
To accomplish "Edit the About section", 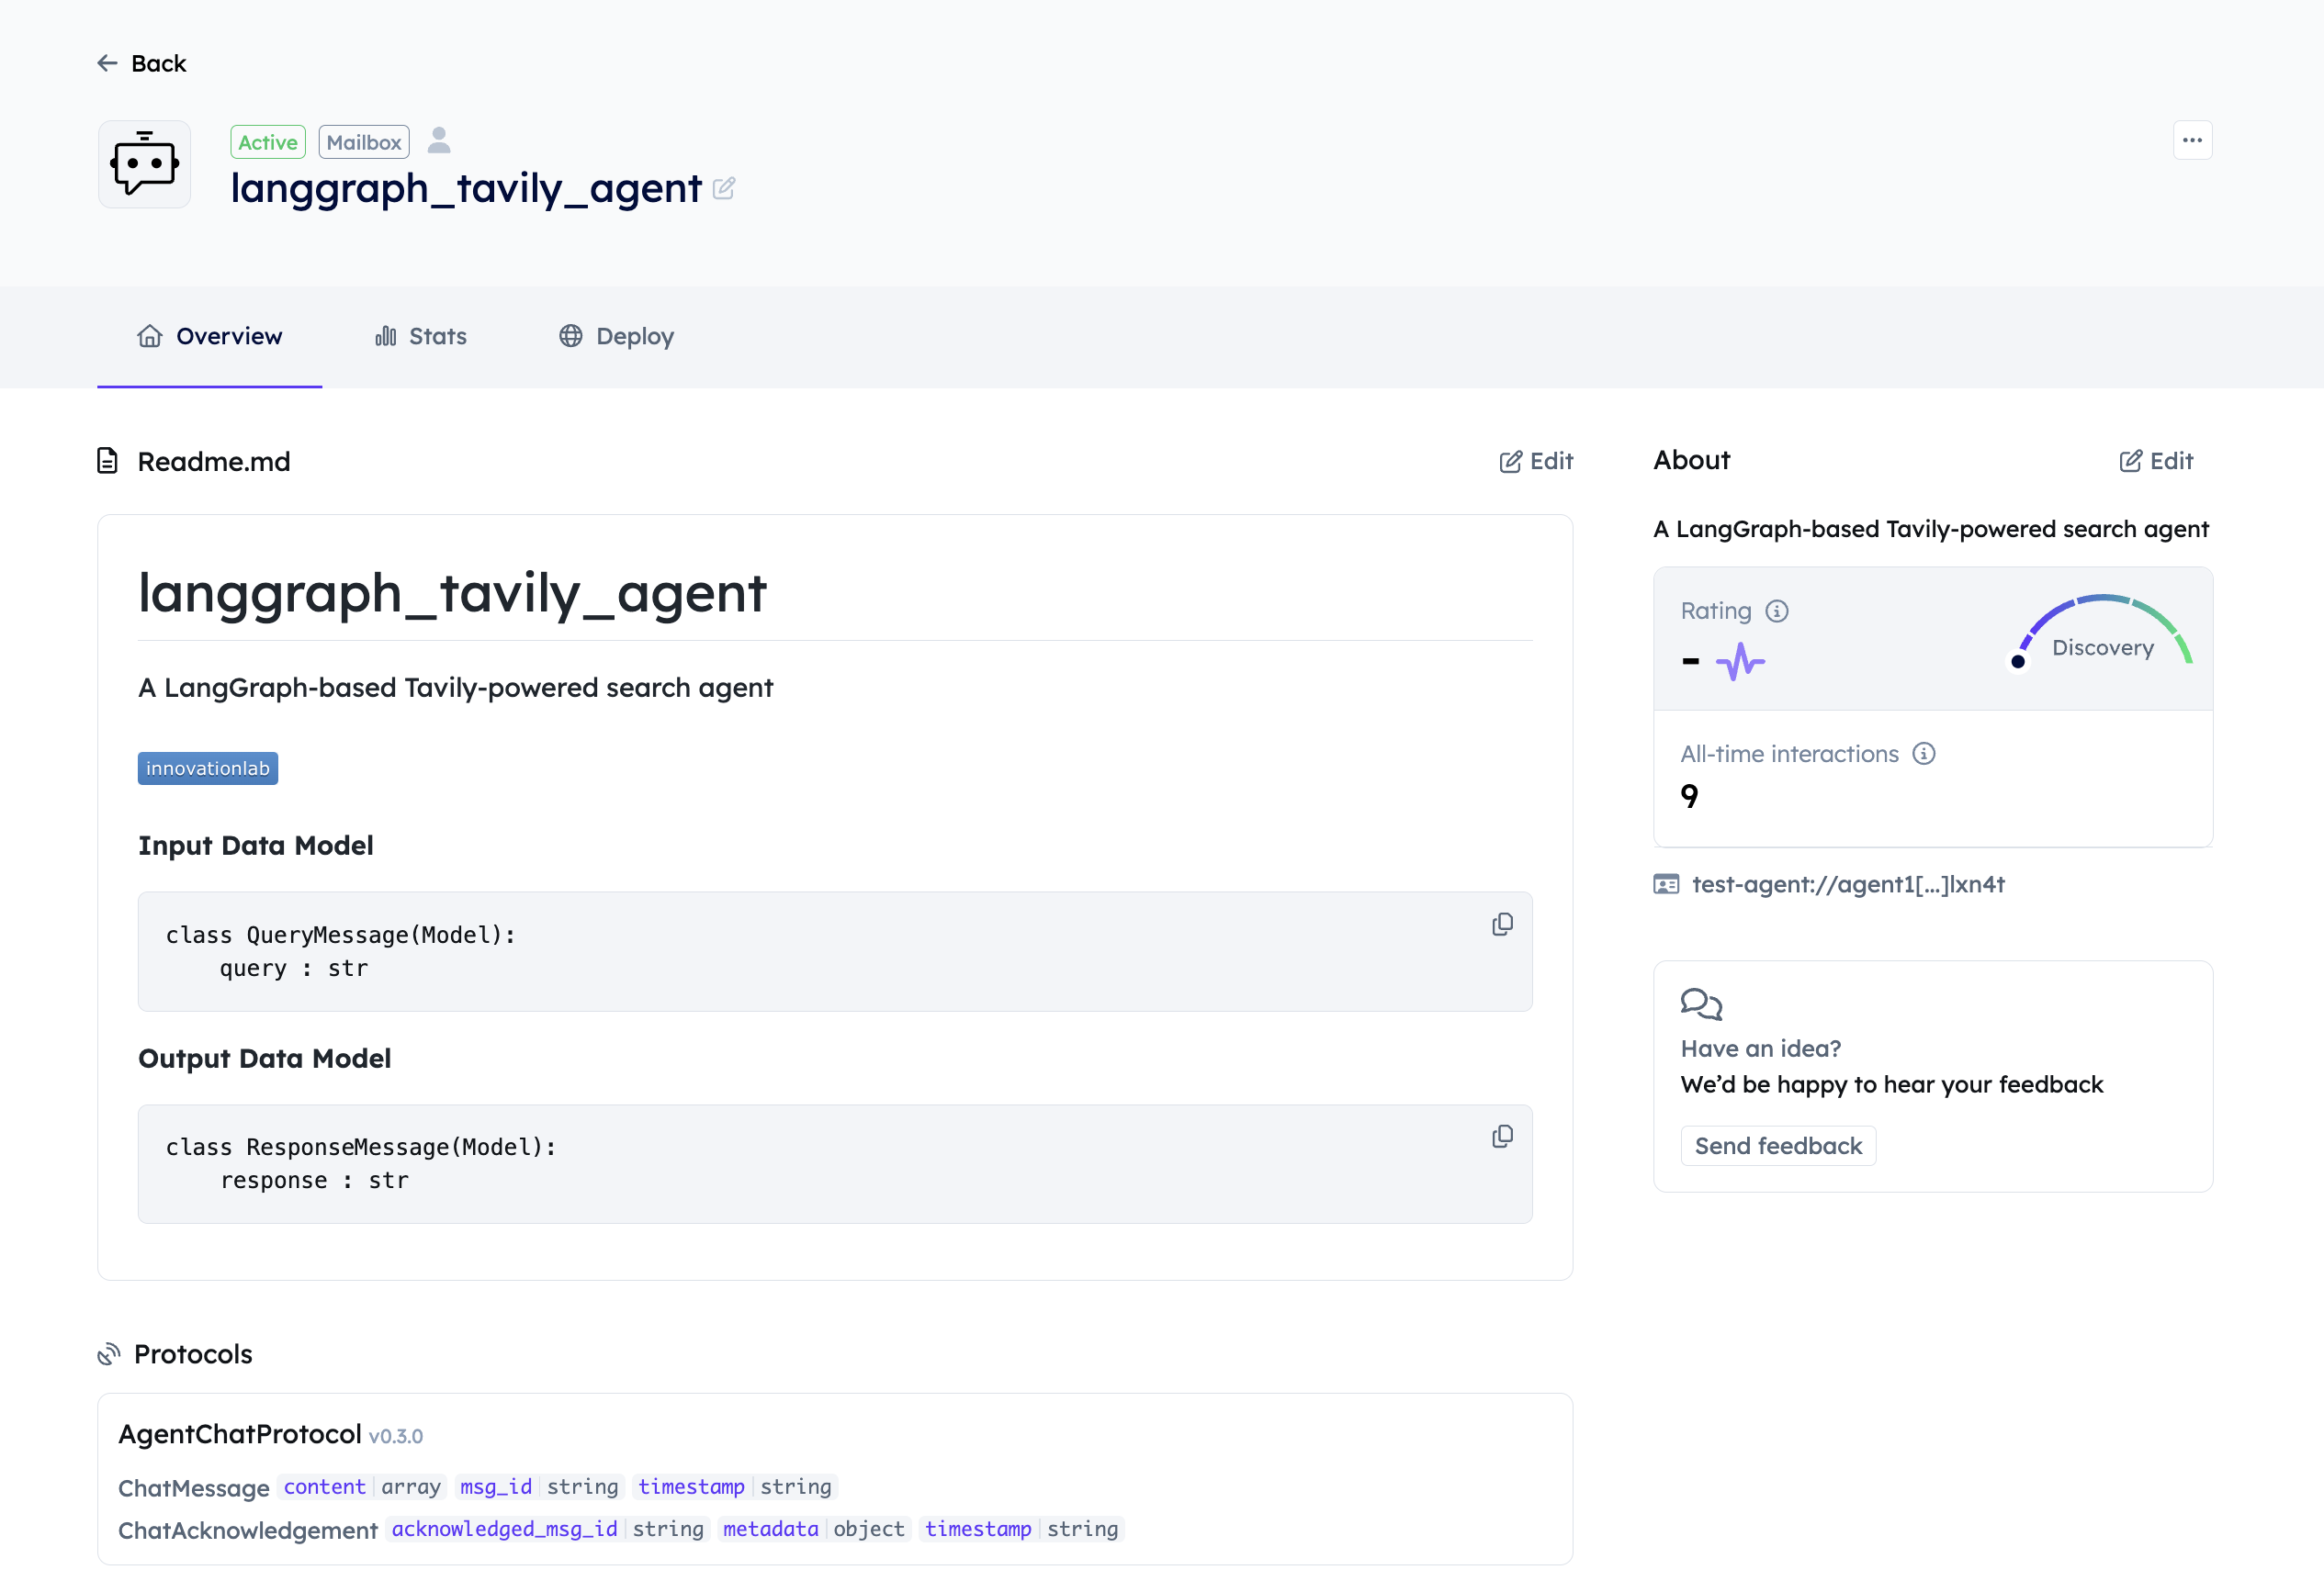I will [2156, 461].
